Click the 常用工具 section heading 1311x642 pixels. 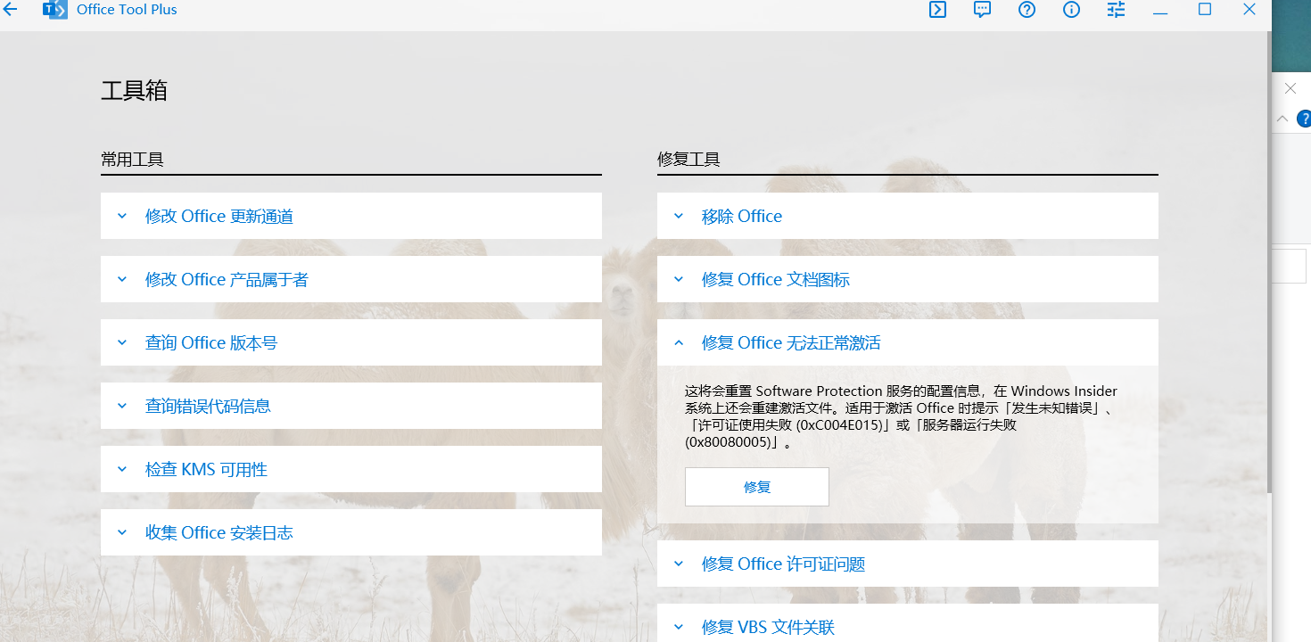tap(132, 160)
